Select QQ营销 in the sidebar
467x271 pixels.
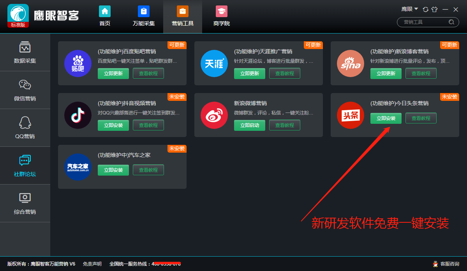[25, 128]
